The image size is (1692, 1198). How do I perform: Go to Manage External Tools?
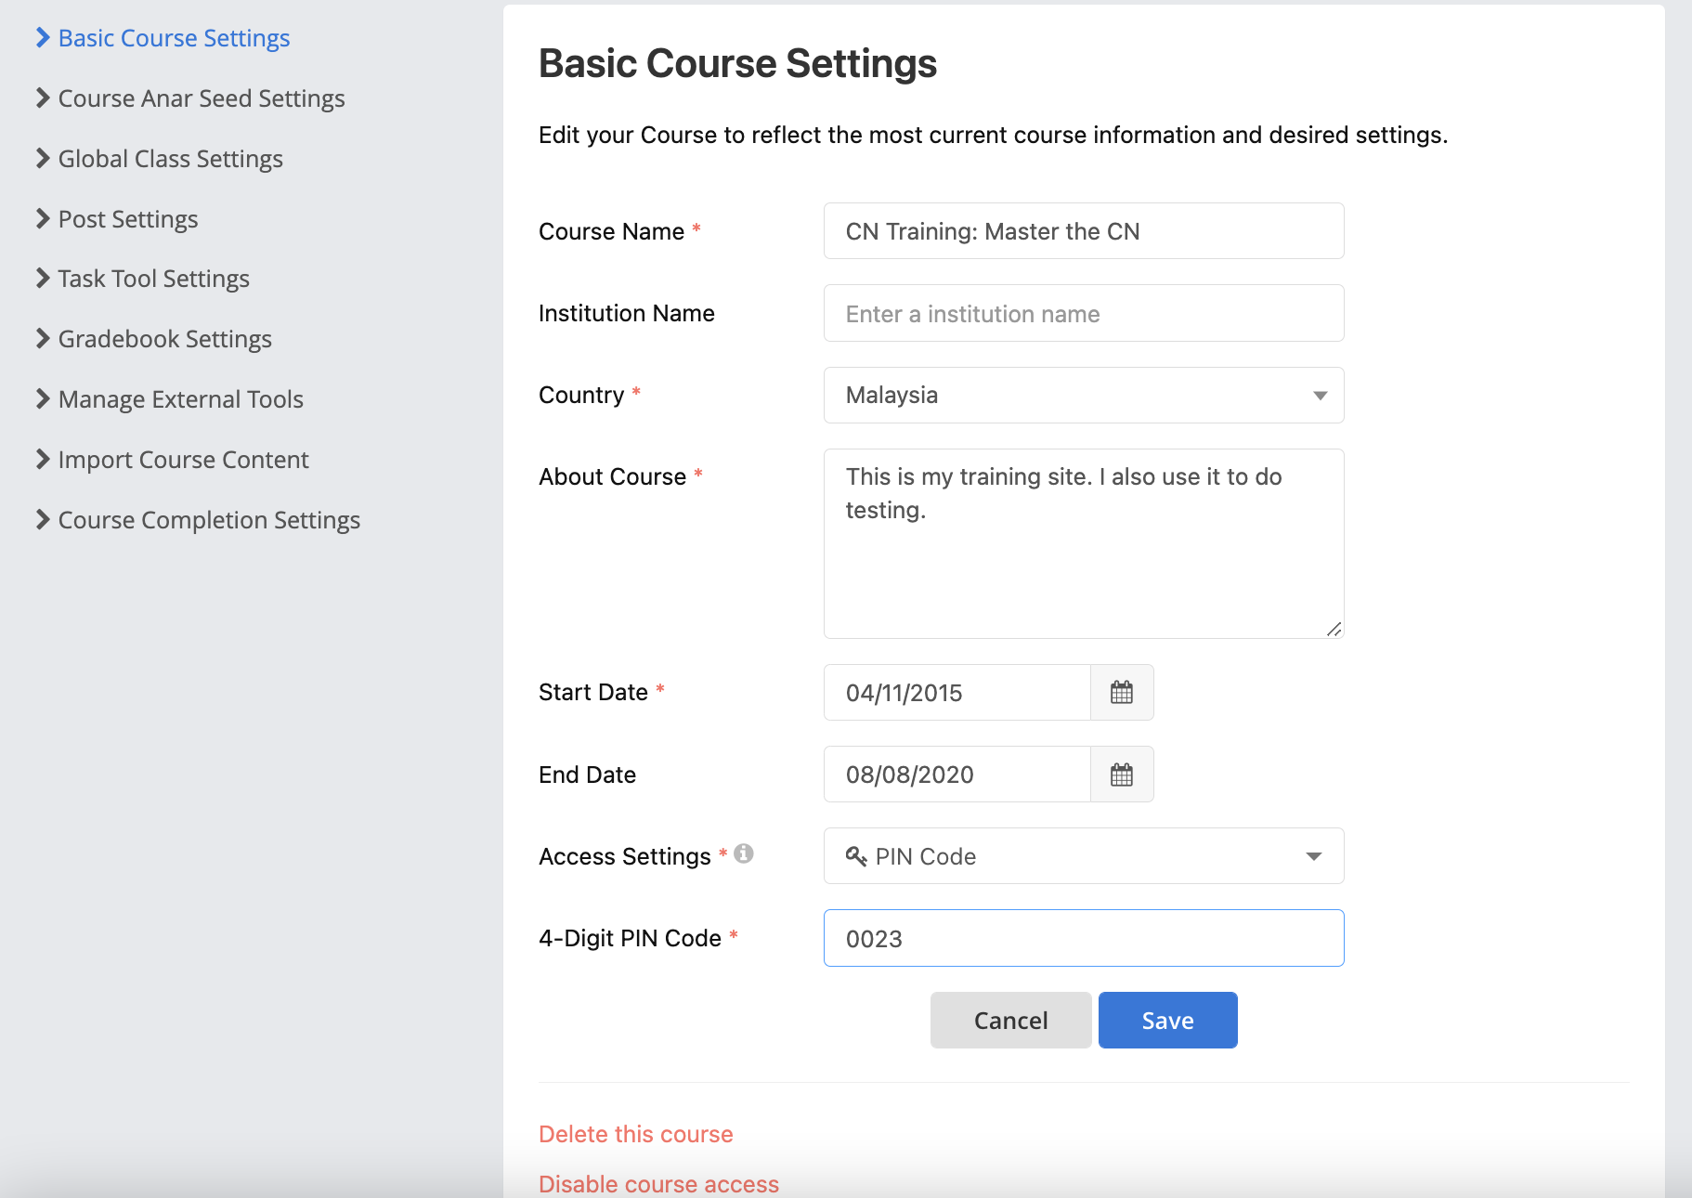(181, 399)
